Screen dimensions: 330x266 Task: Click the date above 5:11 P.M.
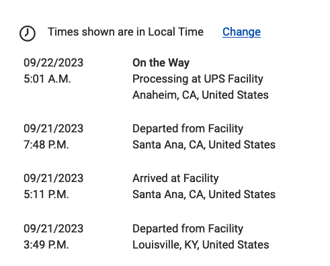coord(54,178)
